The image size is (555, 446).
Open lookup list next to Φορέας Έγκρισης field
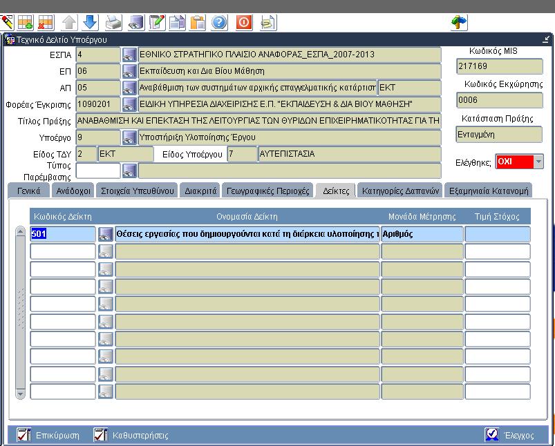[x=129, y=104]
